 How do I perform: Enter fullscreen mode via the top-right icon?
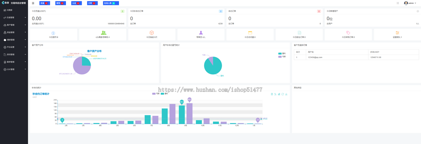coord(398,3)
